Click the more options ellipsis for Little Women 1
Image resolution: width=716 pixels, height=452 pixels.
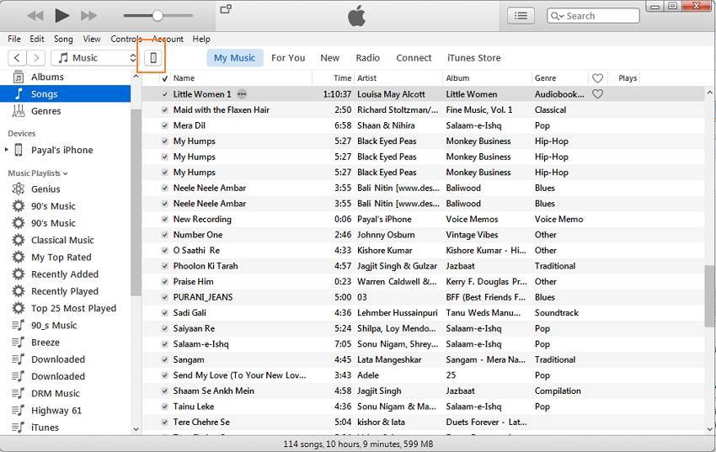[x=242, y=94]
